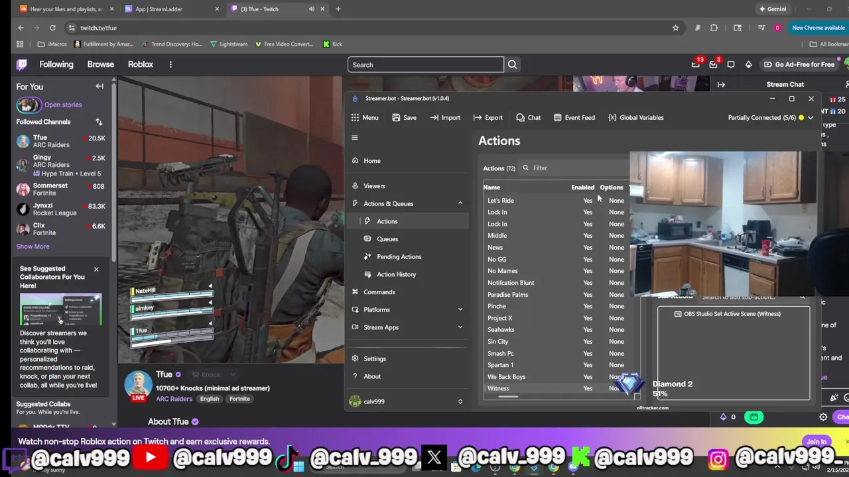849x477 pixels.
Task: Select the News action row
Action: (x=556, y=248)
